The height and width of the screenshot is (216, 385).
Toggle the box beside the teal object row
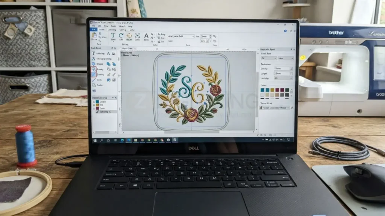[x=94, y=102]
